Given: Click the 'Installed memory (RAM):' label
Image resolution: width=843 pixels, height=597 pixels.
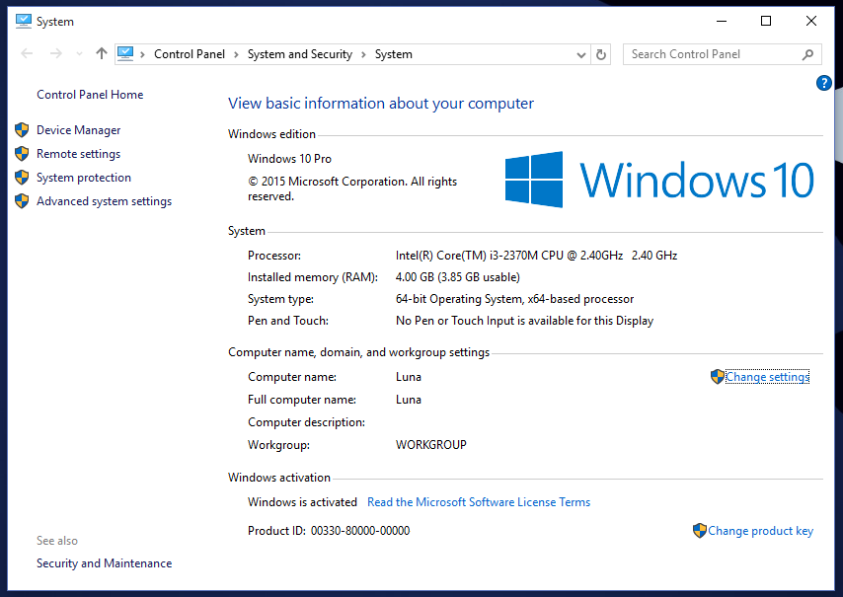Looking at the screenshot, I should [x=313, y=277].
